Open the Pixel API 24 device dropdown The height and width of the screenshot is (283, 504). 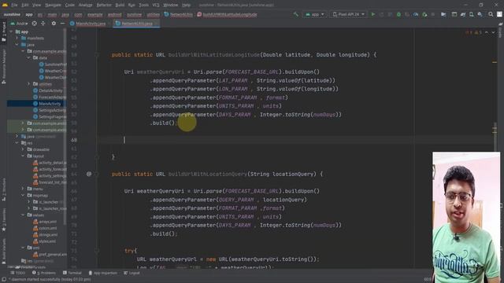coord(348,14)
